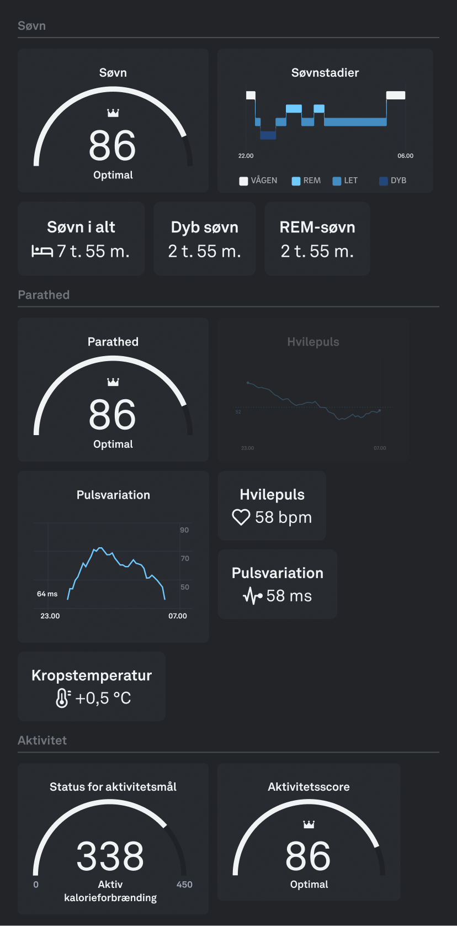The height and width of the screenshot is (926, 457).
Task: Click the thermometer icon in Kropstemperatur
Action: [x=62, y=698]
